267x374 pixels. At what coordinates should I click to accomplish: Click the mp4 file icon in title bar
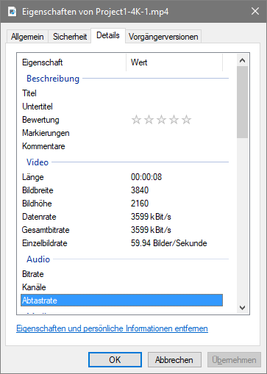[x=12, y=12]
